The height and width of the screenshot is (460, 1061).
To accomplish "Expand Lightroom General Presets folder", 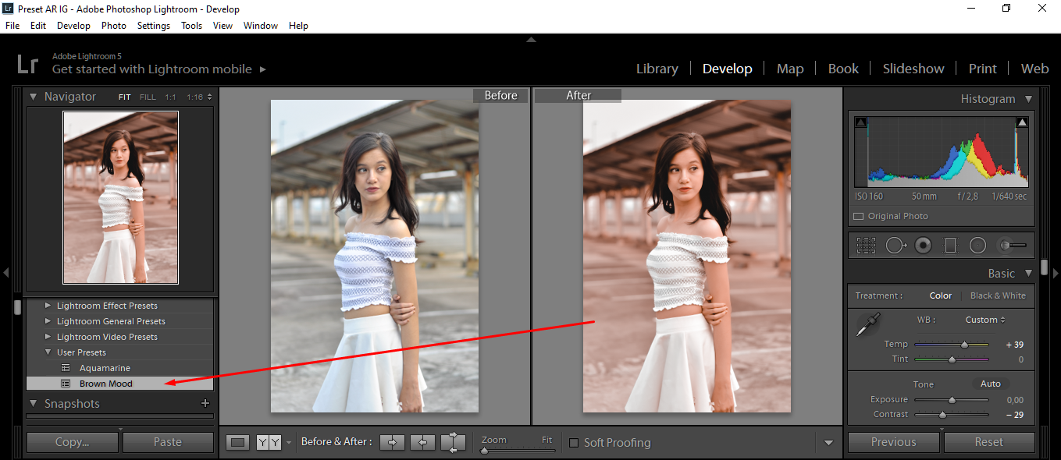I will [x=48, y=321].
